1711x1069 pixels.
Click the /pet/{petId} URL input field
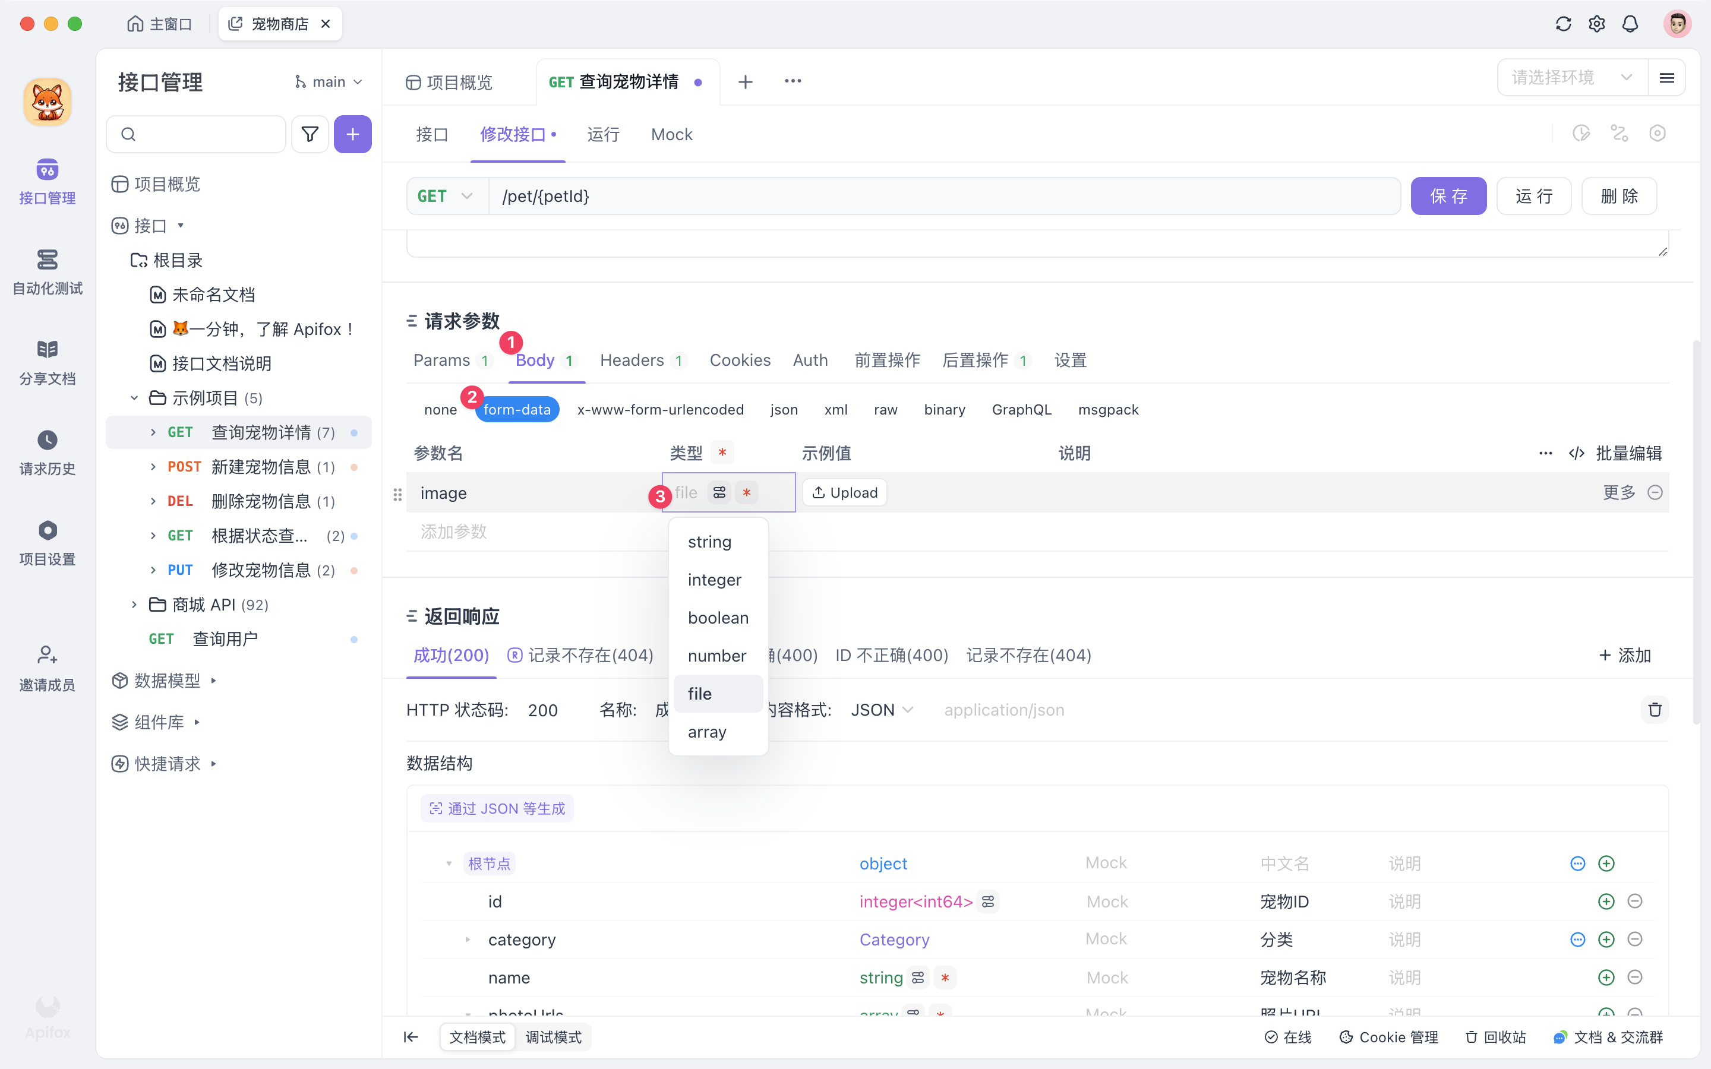pos(848,196)
